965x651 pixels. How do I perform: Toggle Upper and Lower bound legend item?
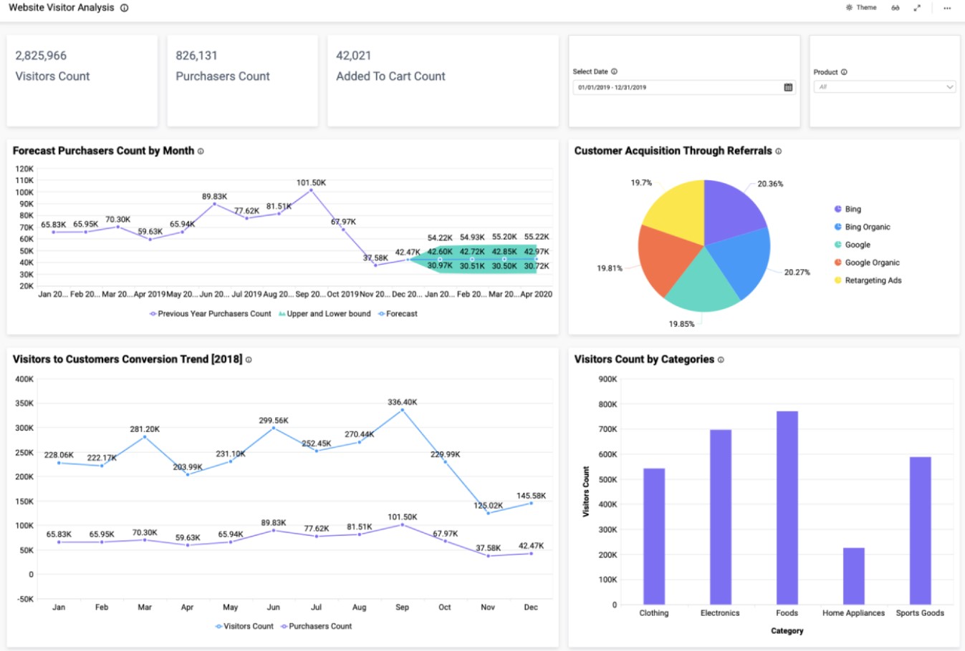pyautogui.click(x=325, y=314)
